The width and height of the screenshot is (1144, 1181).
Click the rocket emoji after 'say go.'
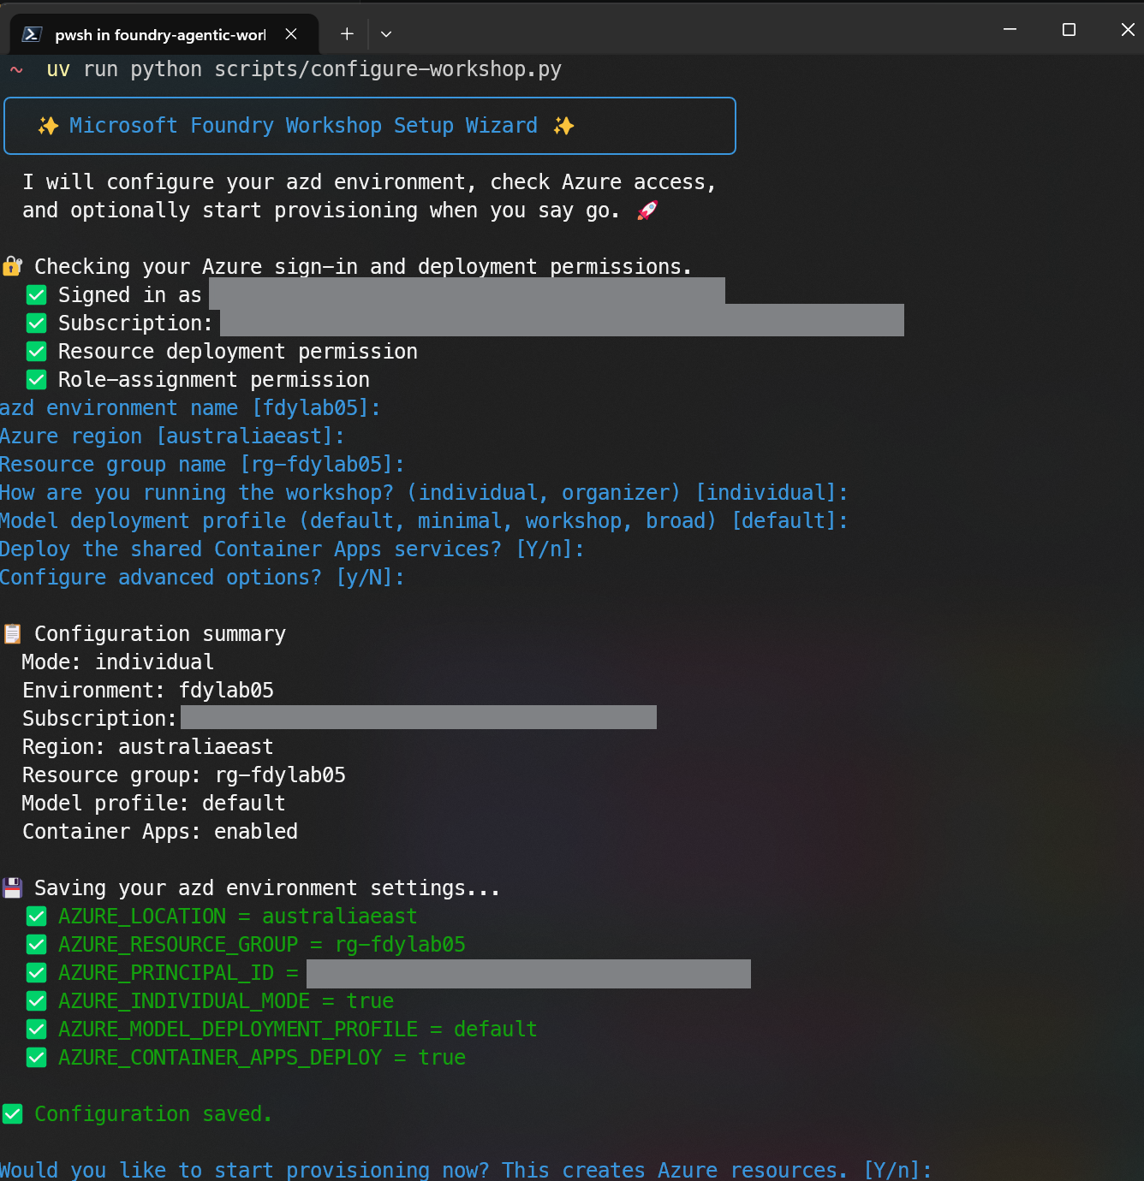tap(647, 211)
